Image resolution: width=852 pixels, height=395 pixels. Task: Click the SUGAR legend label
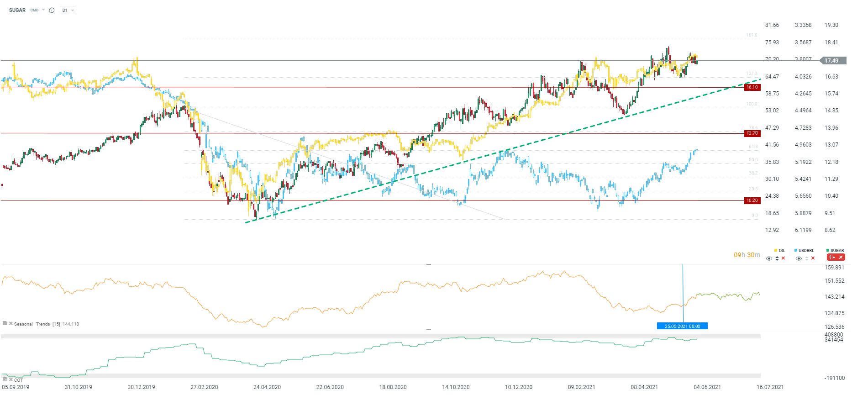click(x=837, y=251)
